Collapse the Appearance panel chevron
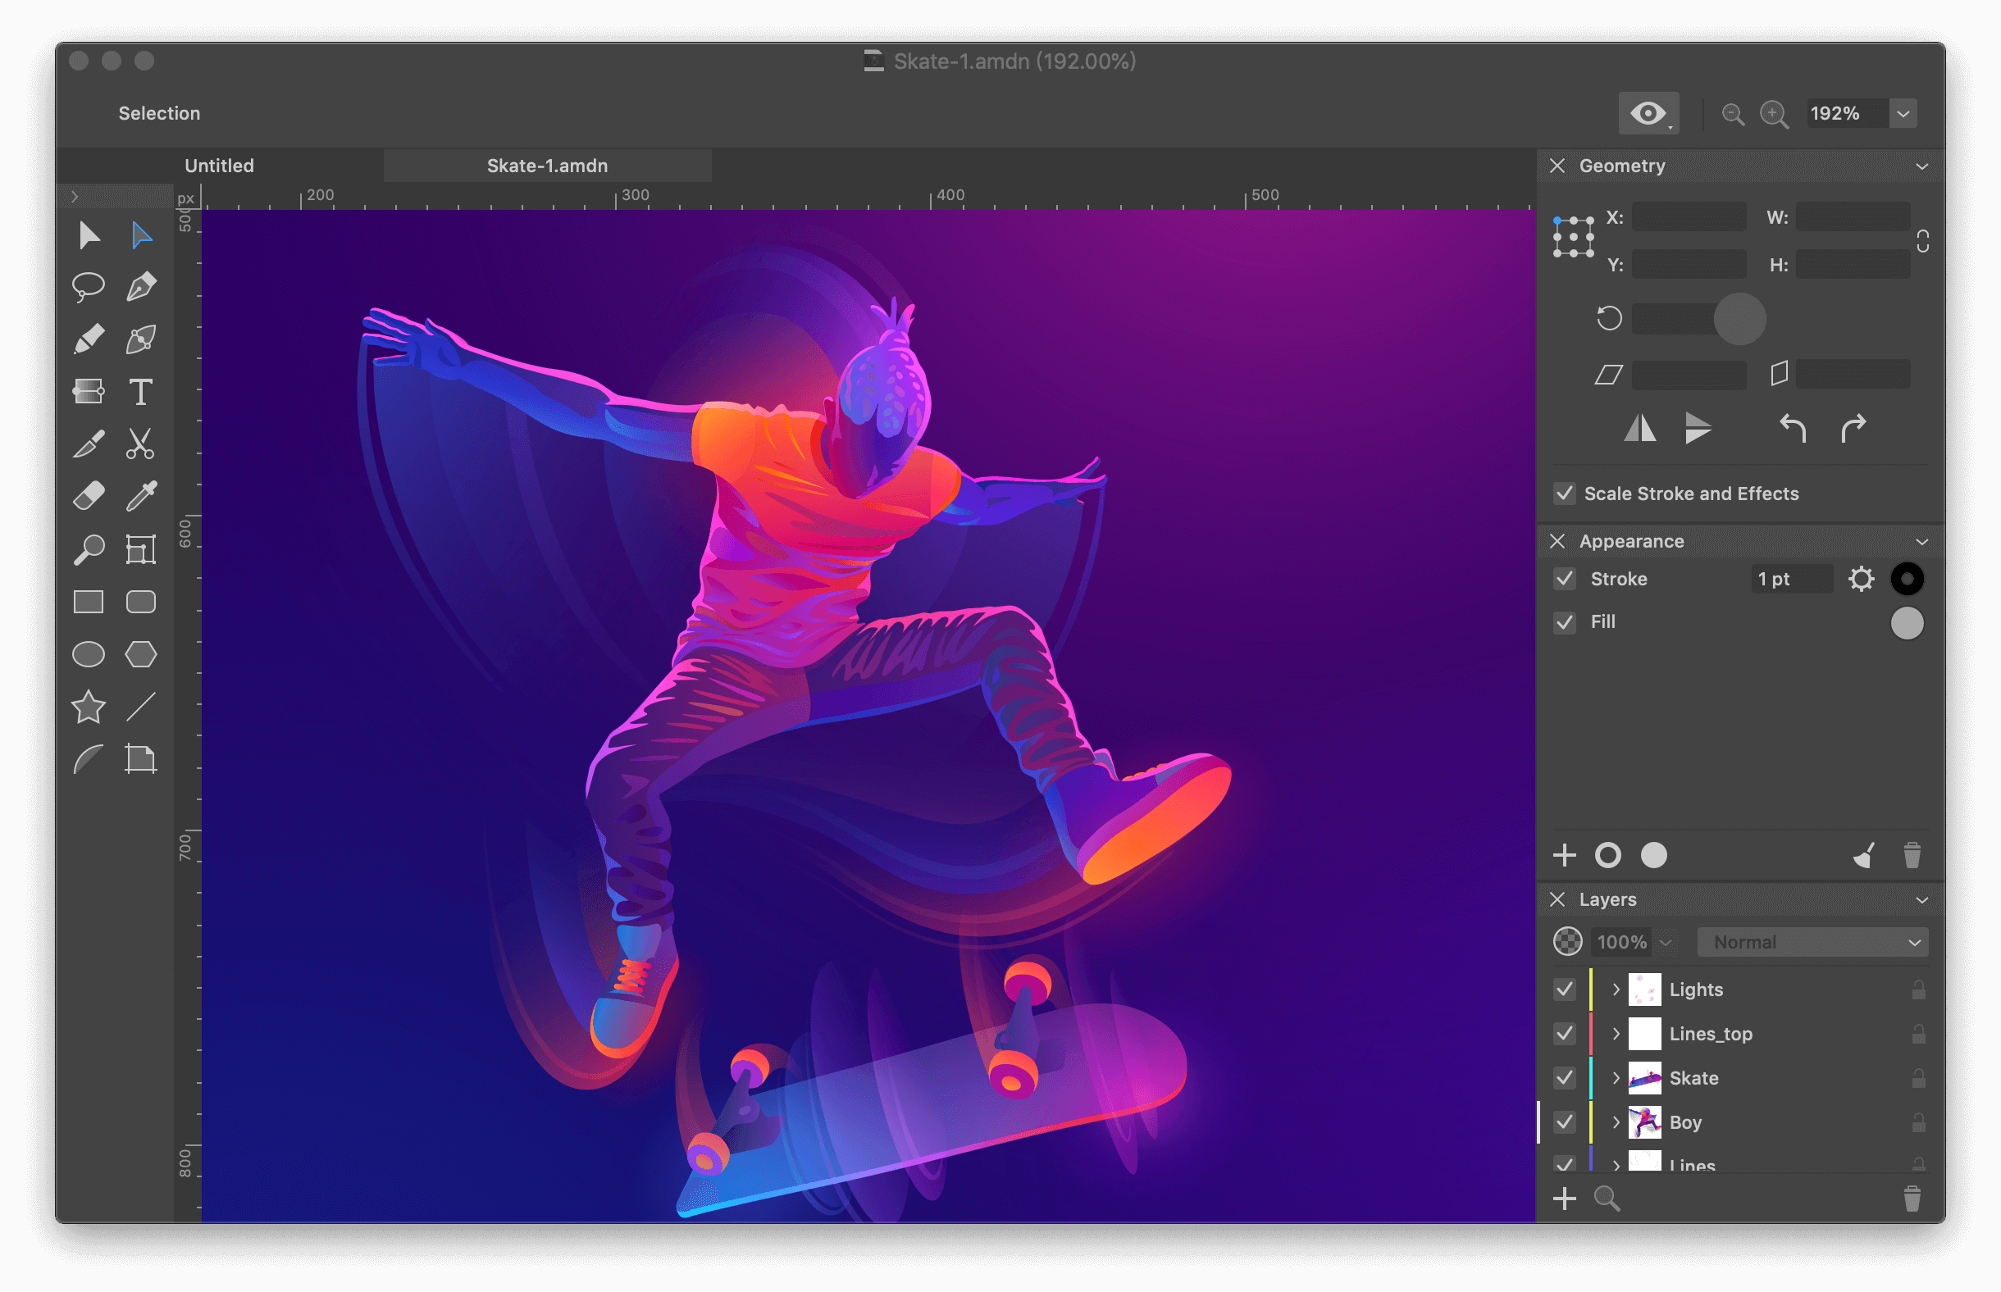Screen dimensions: 2001x1292 click(x=1922, y=542)
